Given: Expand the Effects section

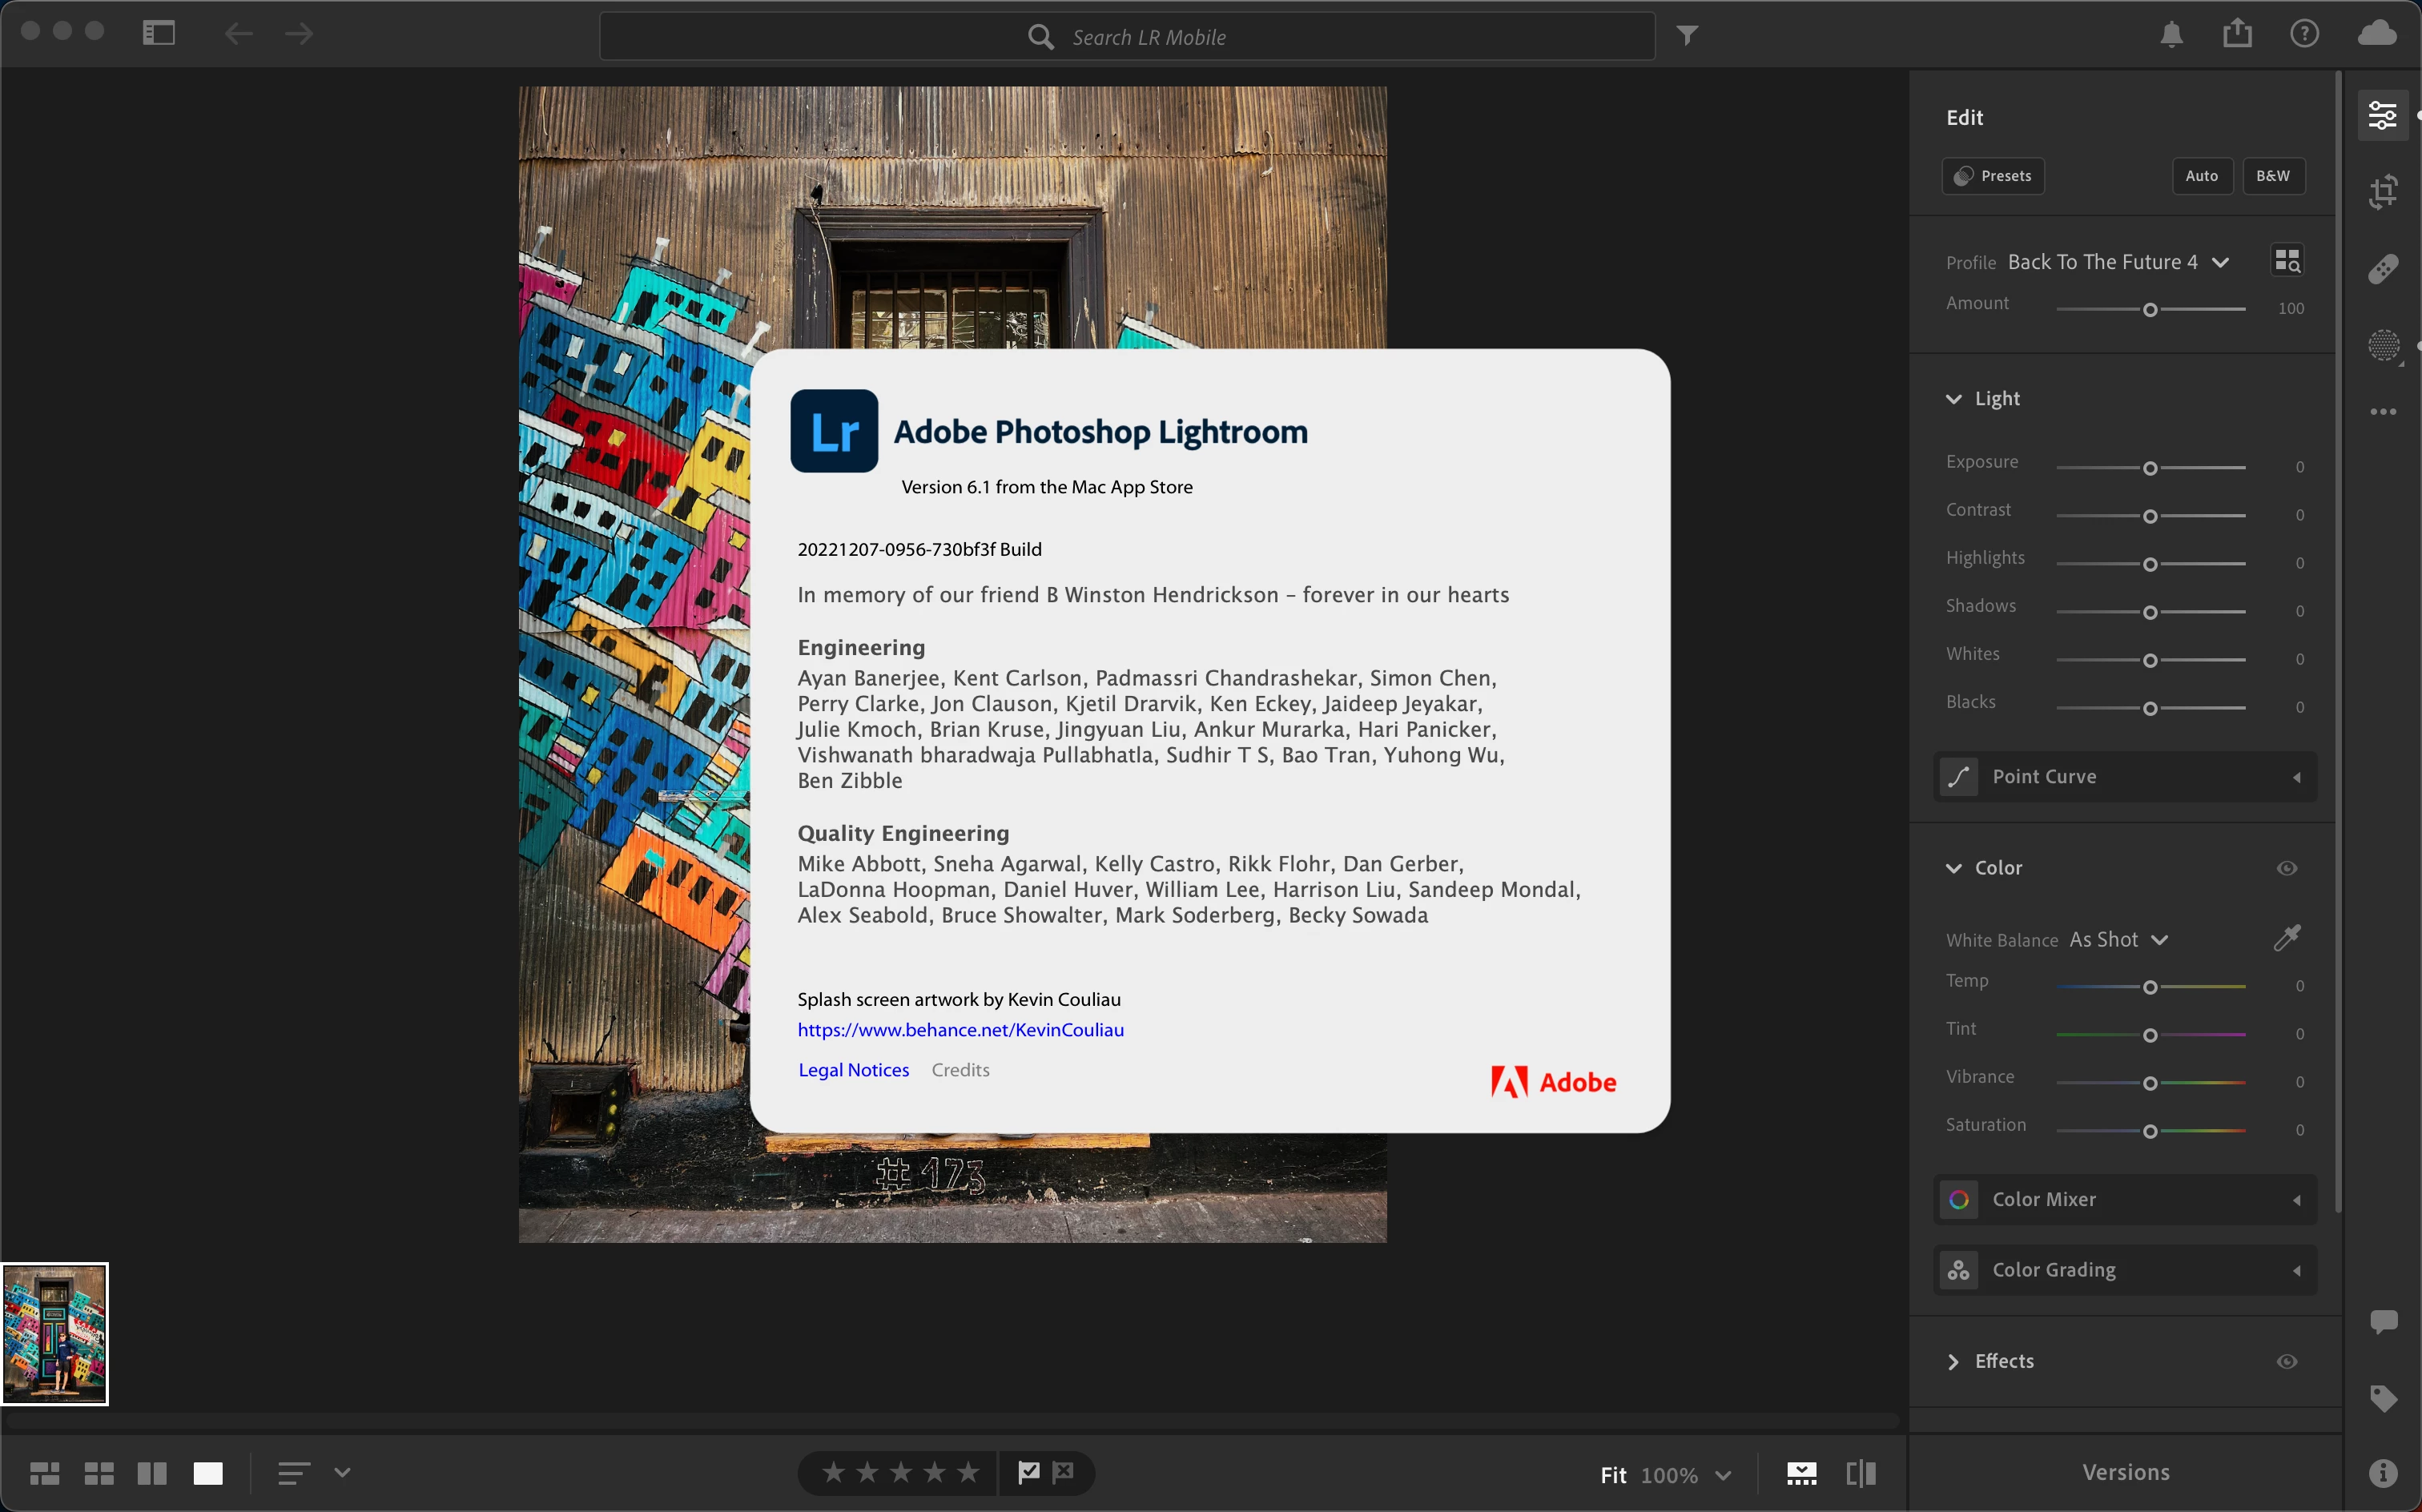Looking at the screenshot, I should pyautogui.click(x=1953, y=1361).
